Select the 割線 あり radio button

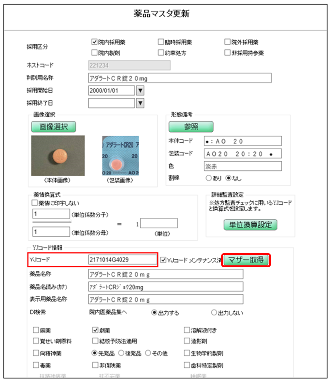[x=208, y=178]
